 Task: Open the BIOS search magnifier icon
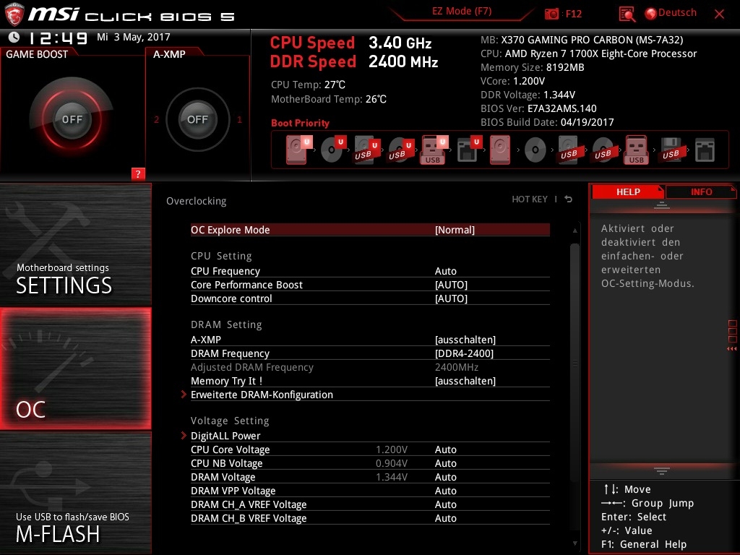[627, 14]
